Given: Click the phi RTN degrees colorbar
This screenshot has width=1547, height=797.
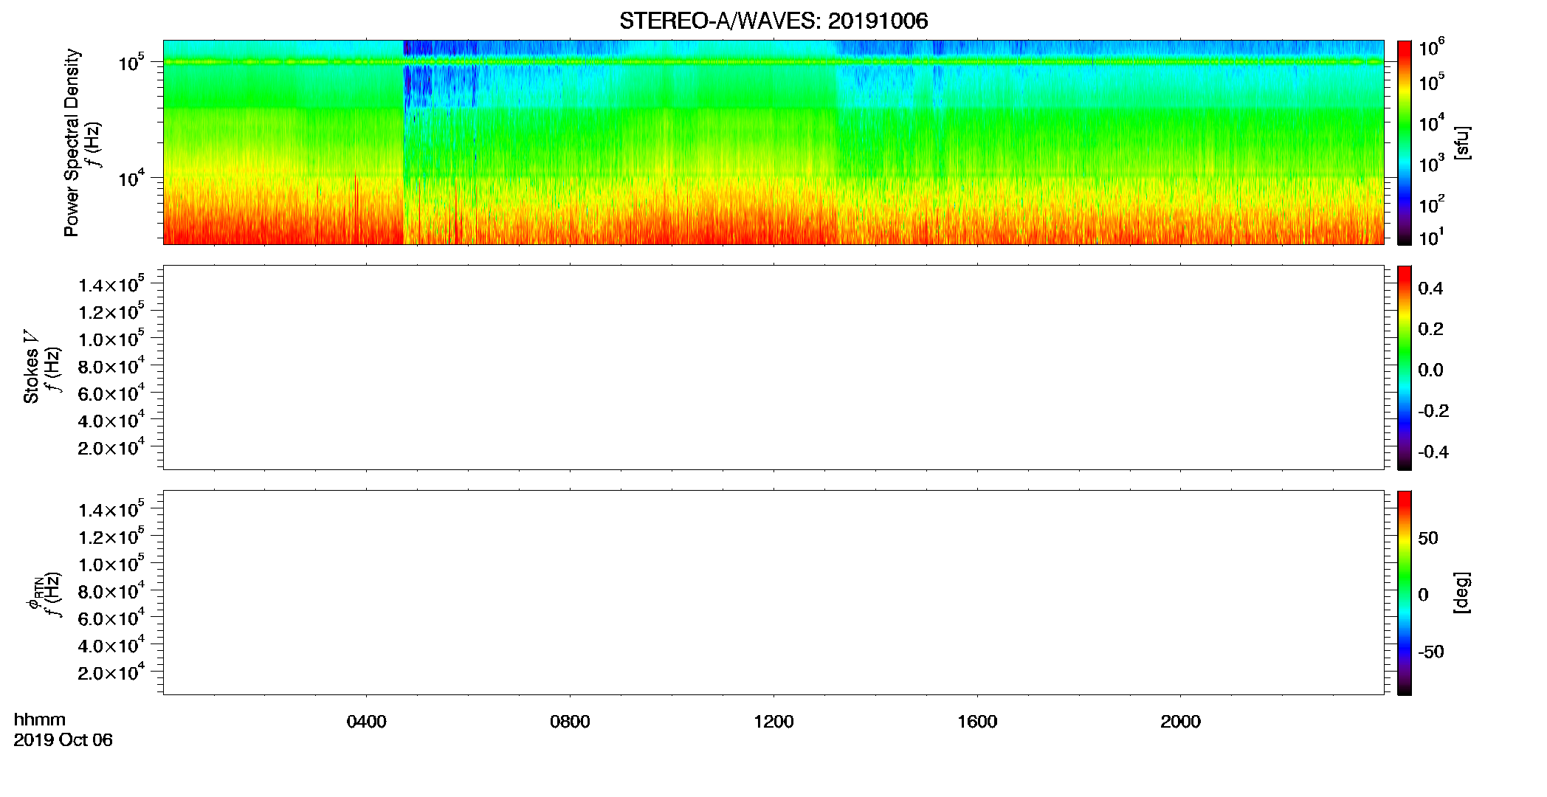Looking at the screenshot, I should pos(1405,593).
